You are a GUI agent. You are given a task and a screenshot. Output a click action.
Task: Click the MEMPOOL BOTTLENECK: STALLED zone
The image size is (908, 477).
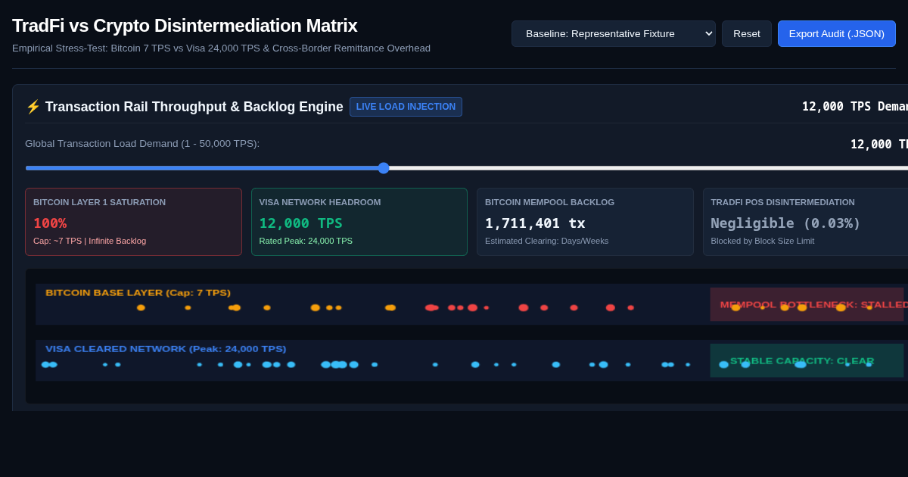click(x=807, y=304)
